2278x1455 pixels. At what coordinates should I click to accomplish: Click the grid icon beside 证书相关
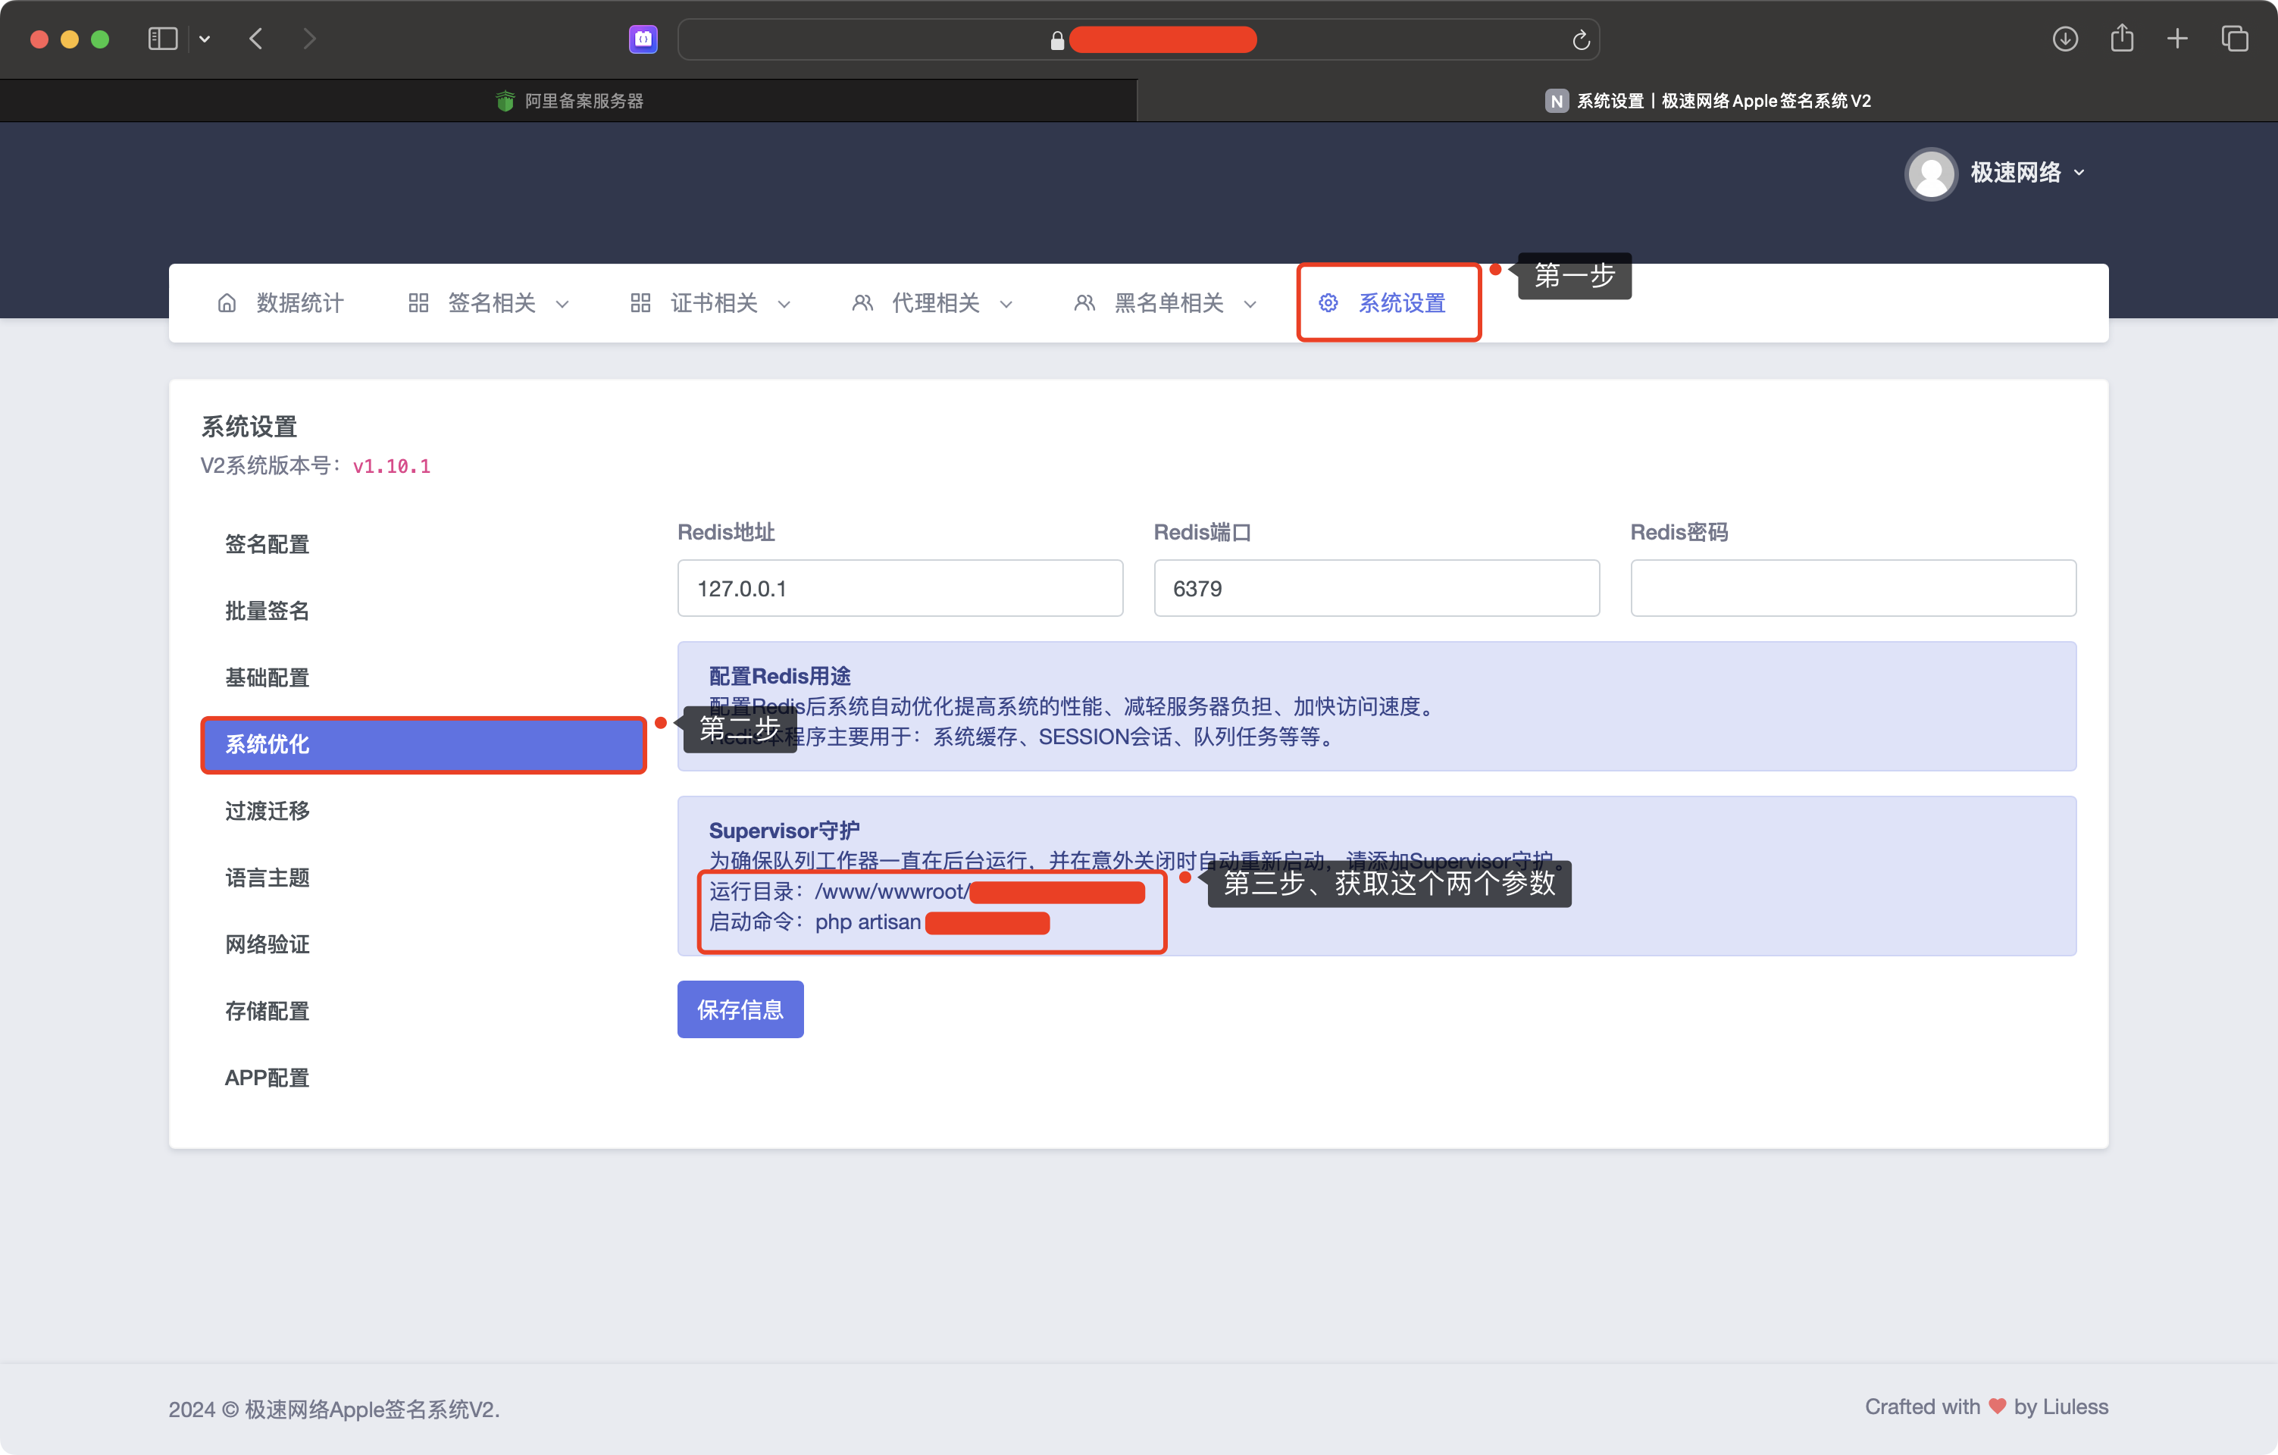click(x=640, y=302)
